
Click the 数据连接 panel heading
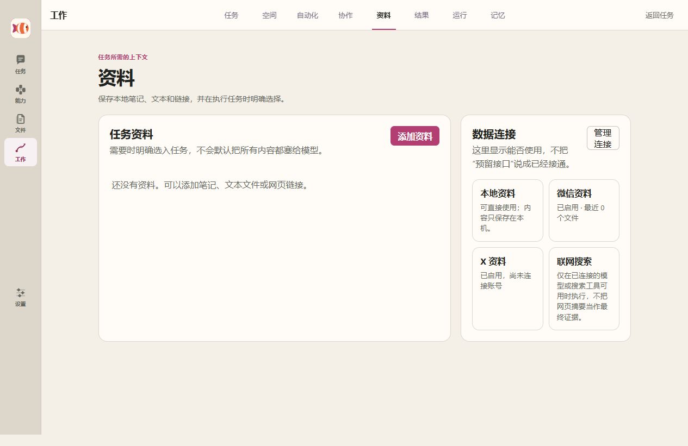point(494,134)
